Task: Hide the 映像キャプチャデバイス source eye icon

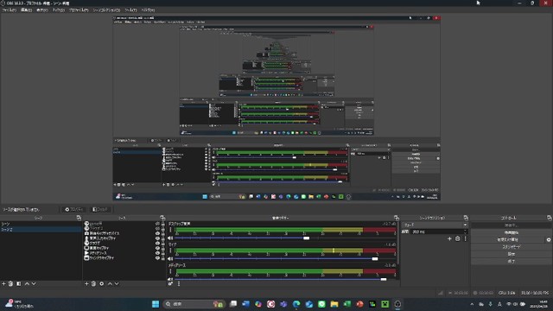Action: (x=157, y=233)
